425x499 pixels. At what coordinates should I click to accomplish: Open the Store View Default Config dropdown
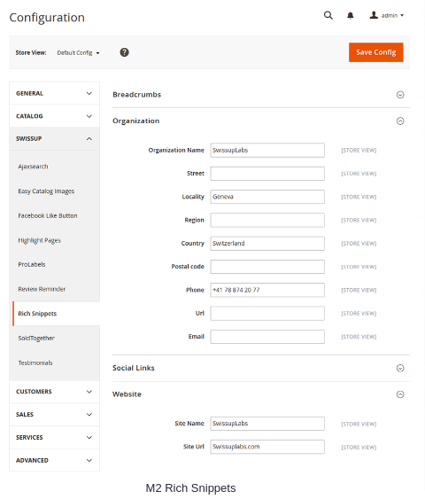(78, 53)
